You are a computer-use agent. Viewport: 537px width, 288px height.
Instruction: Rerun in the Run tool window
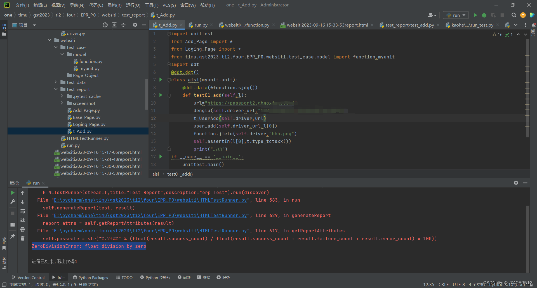coord(13,193)
